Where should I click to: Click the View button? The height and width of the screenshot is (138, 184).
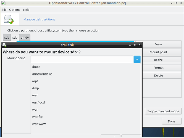158,44
